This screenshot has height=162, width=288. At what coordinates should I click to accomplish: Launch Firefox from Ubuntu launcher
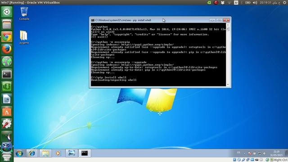7,49
